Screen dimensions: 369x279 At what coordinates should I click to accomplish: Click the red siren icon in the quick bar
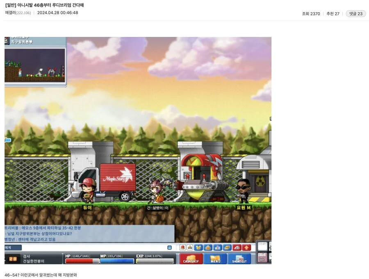(182, 248)
